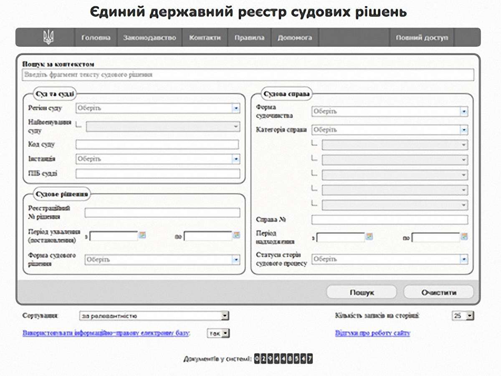Open the Відгуки про роботу сайту link

tap(373, 333)
